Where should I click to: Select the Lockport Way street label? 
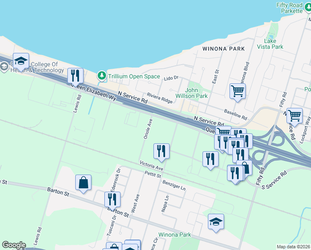click(x=305, y=130)
